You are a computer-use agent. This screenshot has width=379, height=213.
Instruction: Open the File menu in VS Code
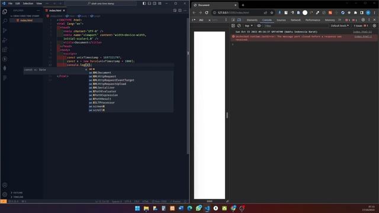pos(11,4)
